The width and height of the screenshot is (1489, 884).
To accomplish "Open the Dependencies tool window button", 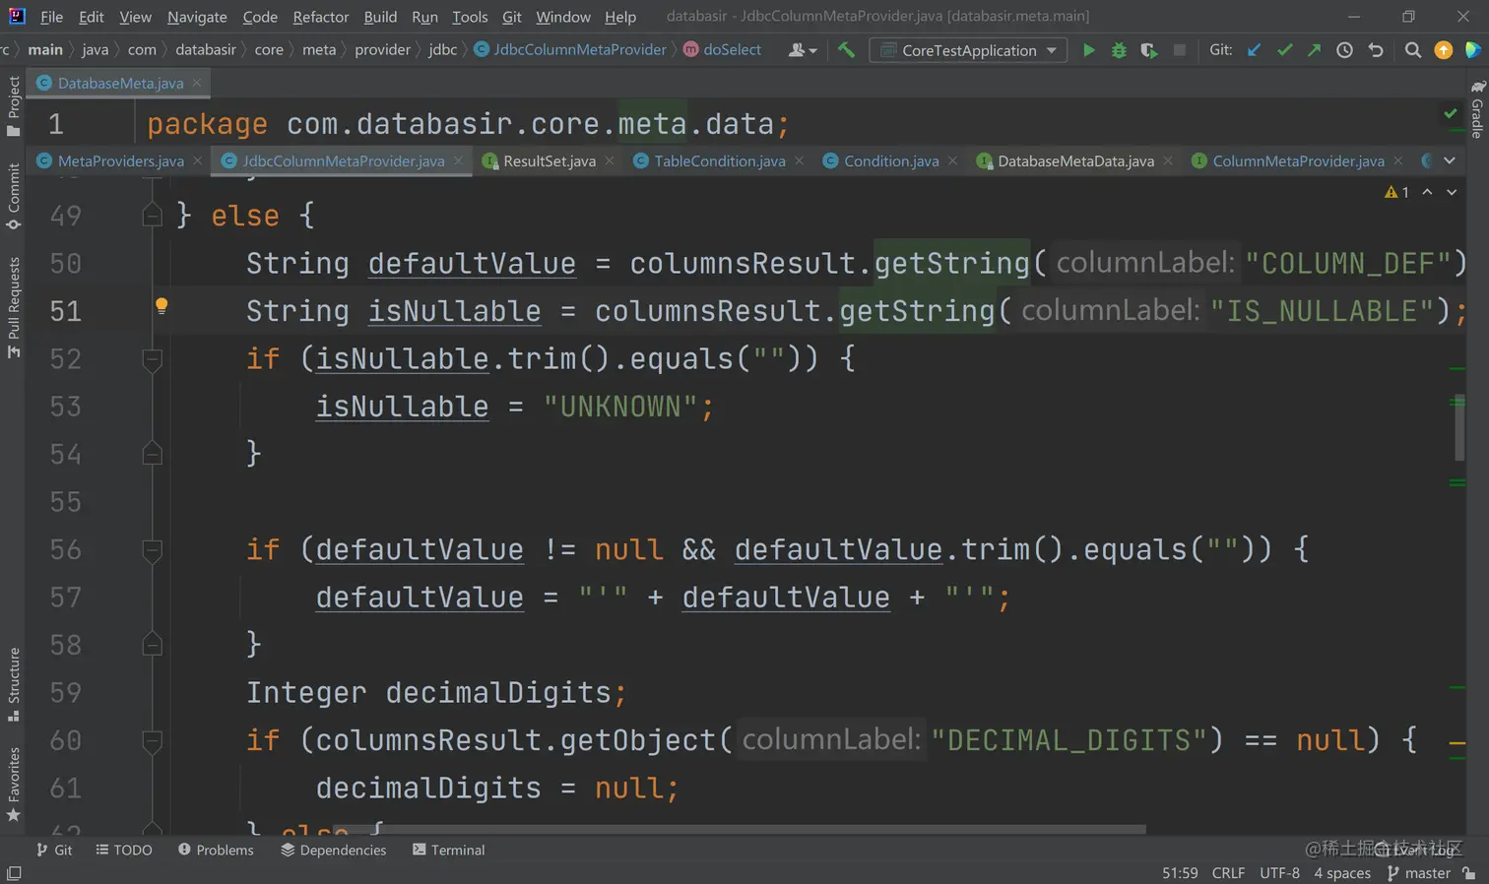I will click(x=334, y=850).
